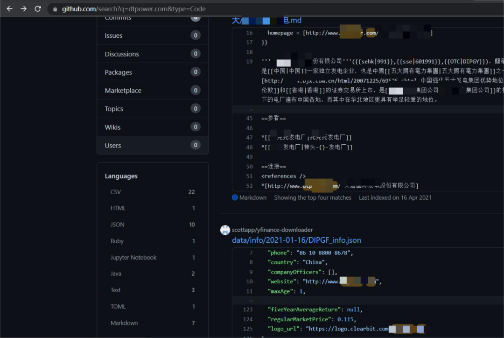
Task: Click the "Last indexed on 16 Apr 2021" text
Action: 395,197
